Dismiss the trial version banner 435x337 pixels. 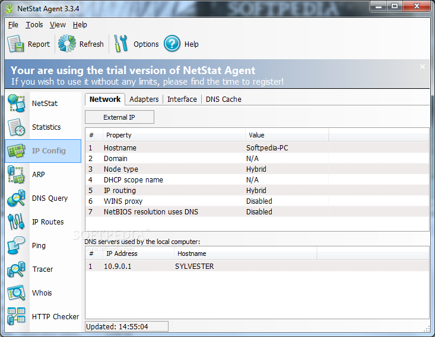point(422,67)
